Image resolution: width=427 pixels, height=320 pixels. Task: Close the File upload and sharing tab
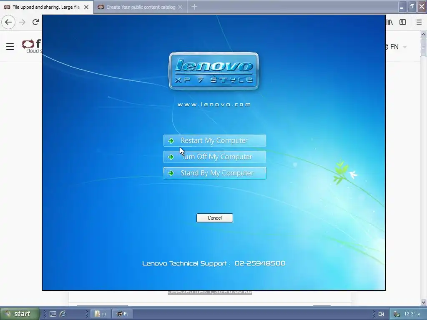86,7
